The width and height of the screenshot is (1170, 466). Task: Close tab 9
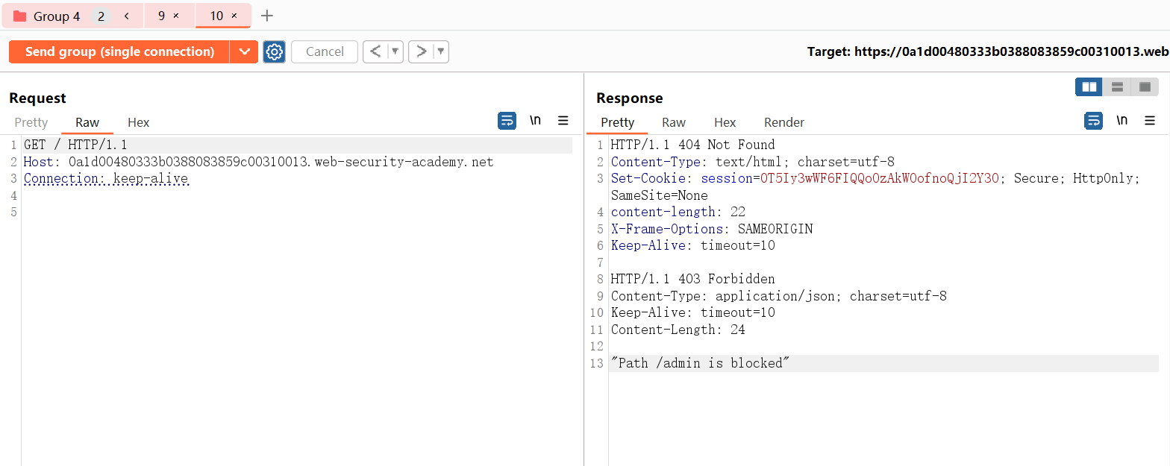click(176, 16)
